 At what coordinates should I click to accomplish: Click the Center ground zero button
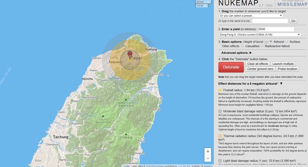coord(260,69)
